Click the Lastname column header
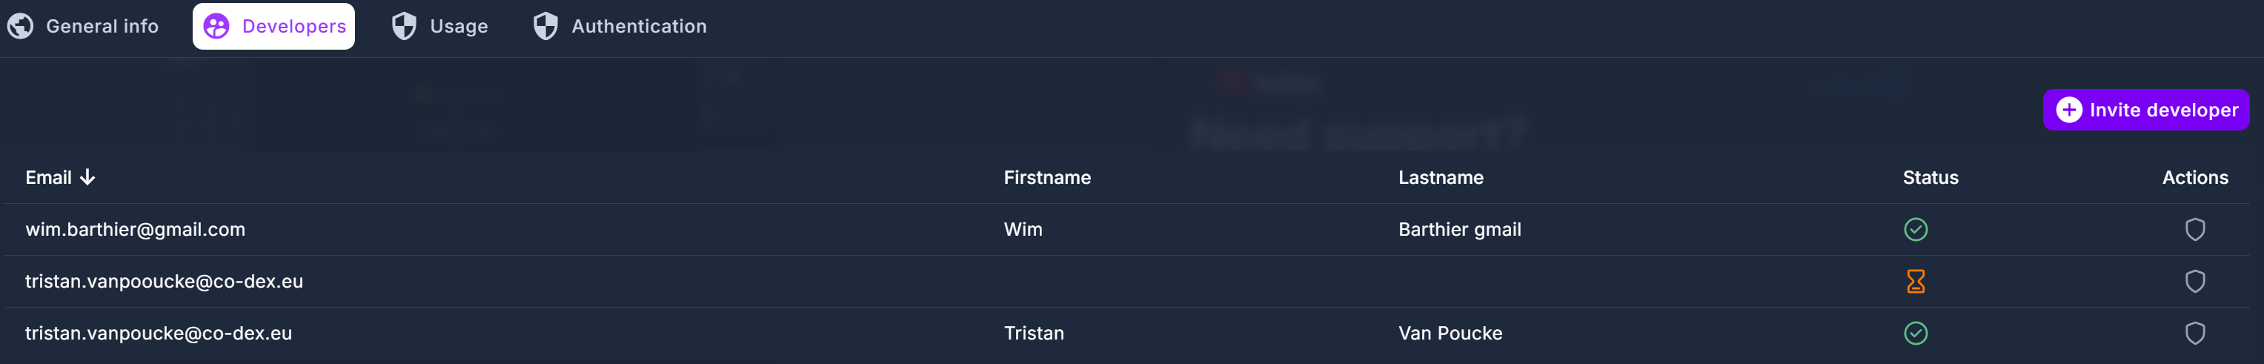Viewport: 2264px width, 364px height. tap(1441, 178)
